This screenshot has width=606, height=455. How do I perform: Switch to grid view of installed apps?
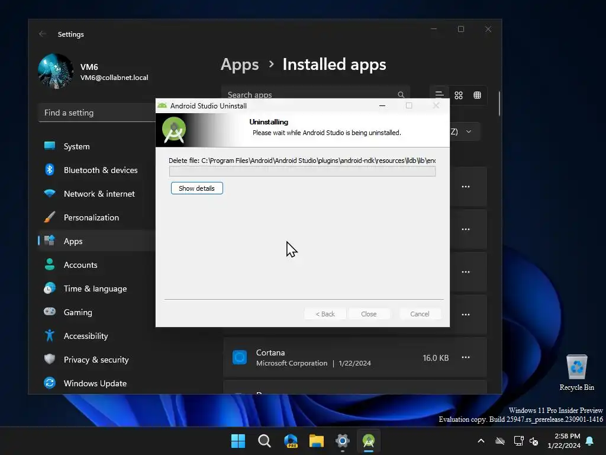point(459,95)
